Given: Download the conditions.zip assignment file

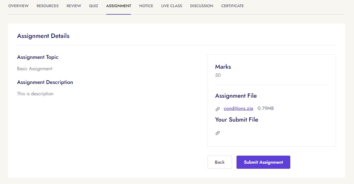Looking at the screenshot, I should click(x=238, y=108).
